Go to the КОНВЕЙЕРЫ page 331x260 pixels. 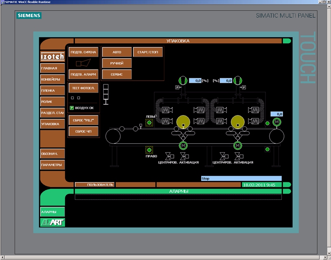[x=53, y=79]
